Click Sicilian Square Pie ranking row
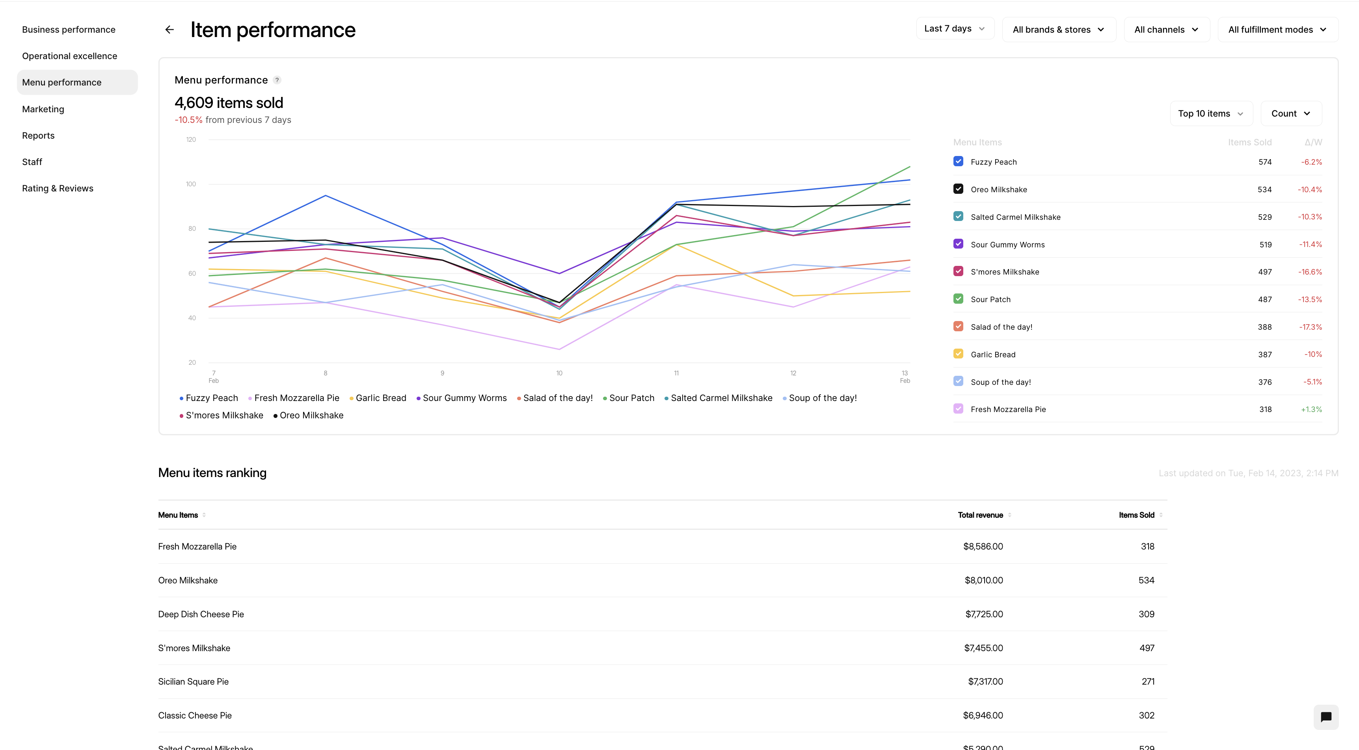This screenshot has height=750, width=1359. tap(662, 681)
